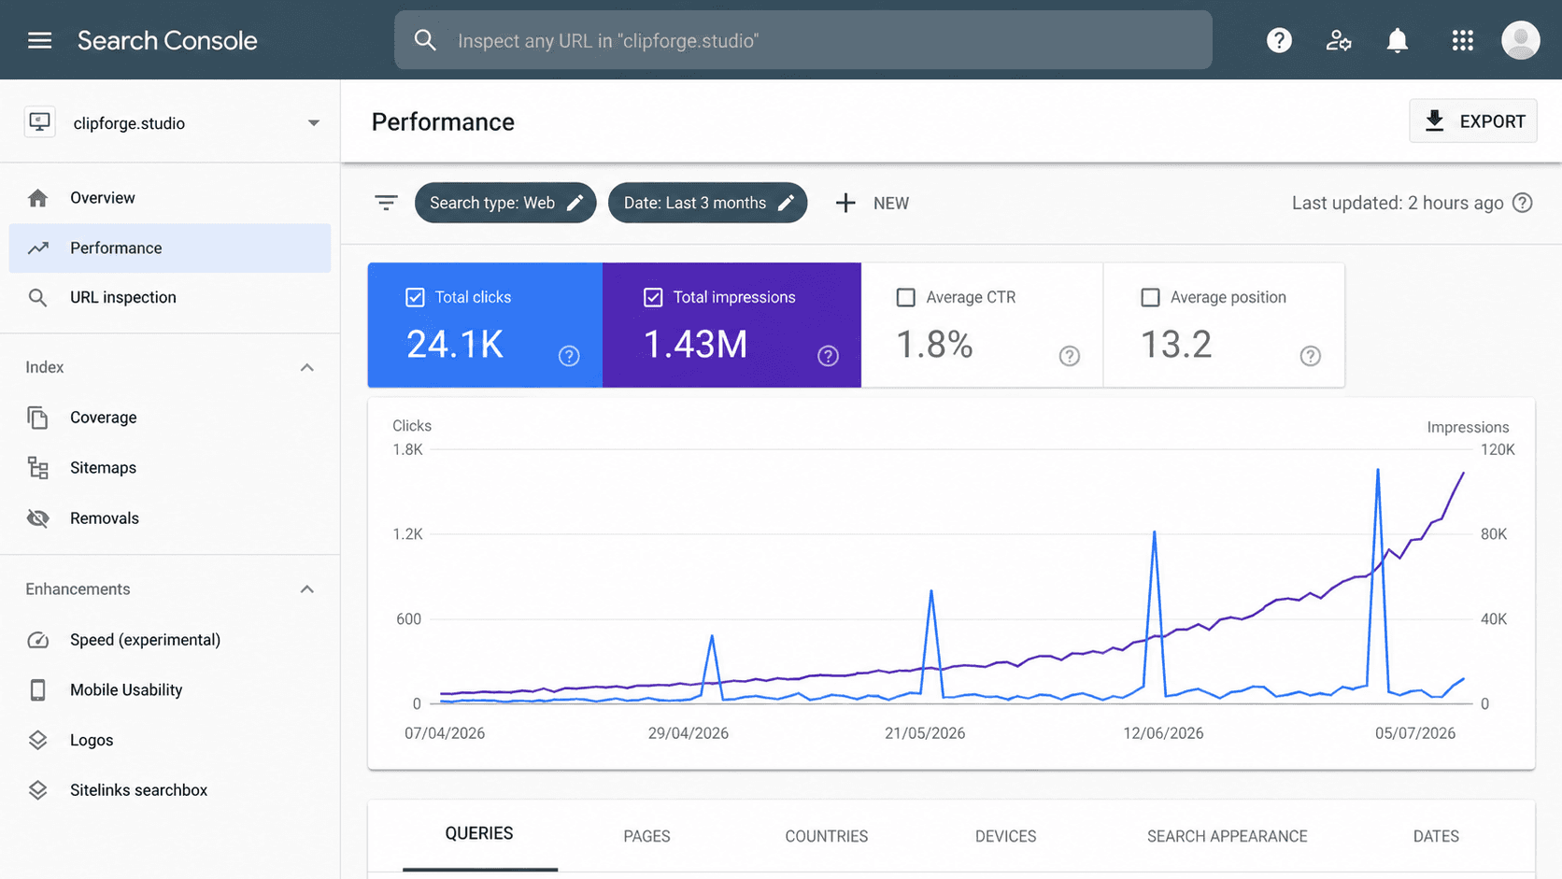Open Mobile Usability report
The width and height of the screenshot is (1562, 879).
169,689
